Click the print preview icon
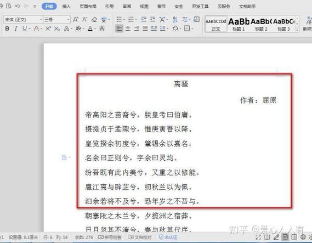The width and height of the screenshot is (312, 243). [9, 6]
